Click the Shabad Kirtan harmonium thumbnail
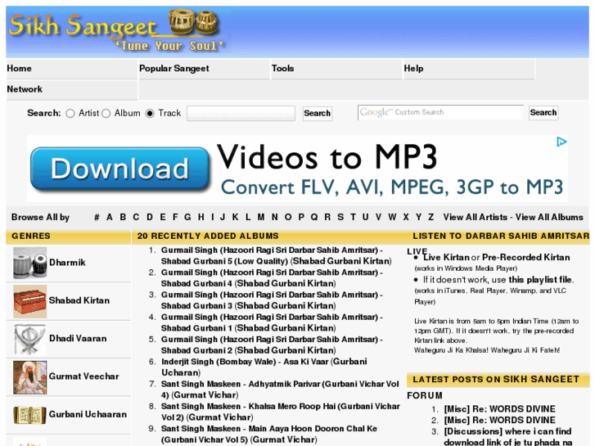Screen dimensions: 595x446 (30, 301)
